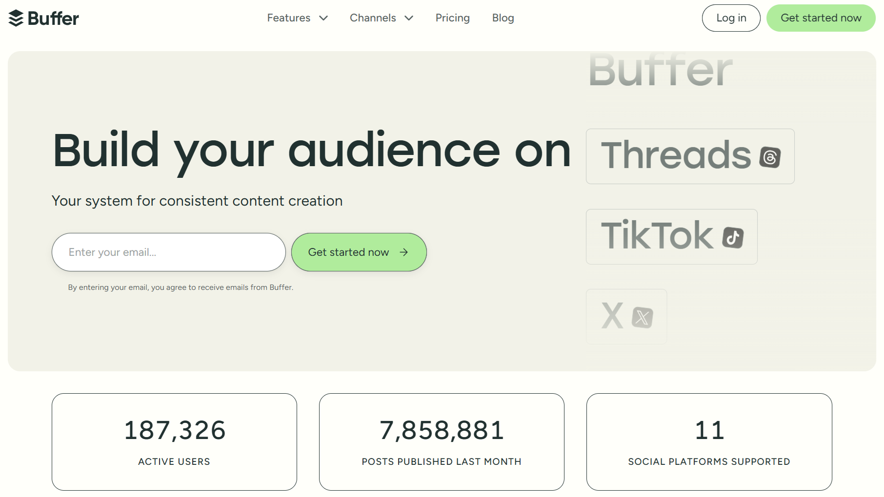Select the X channel card text

click(612, 316)
